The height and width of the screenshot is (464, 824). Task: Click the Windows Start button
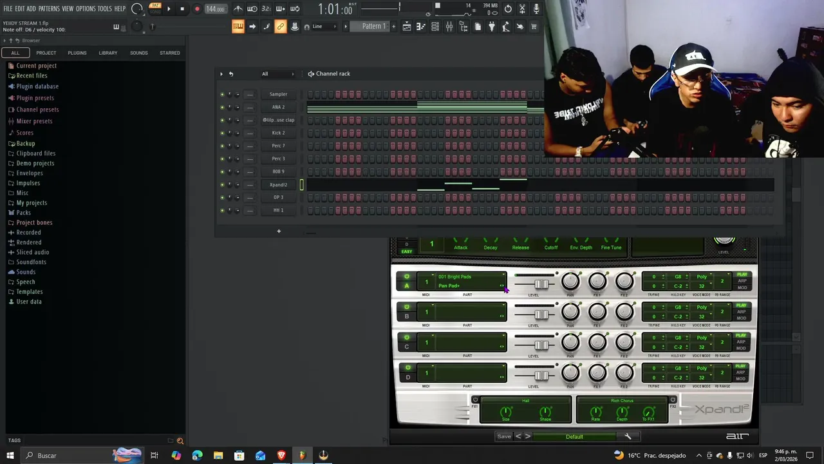(10, 456)
